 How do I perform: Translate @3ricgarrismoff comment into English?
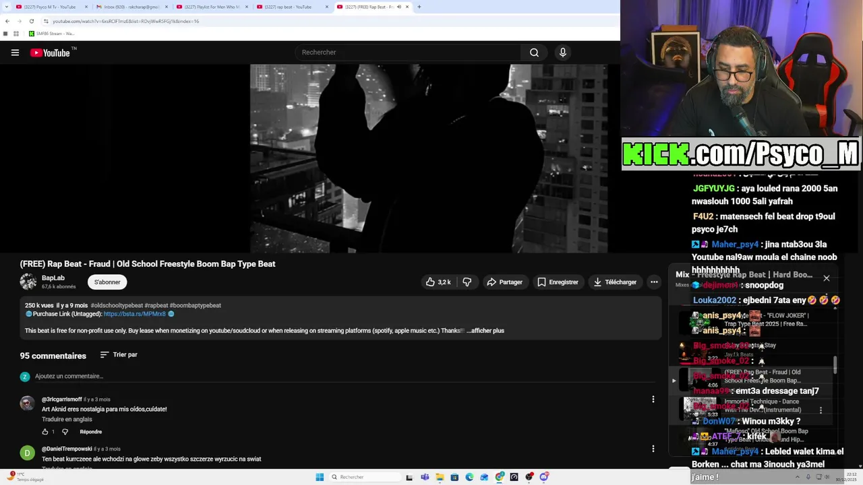point(67,419)
